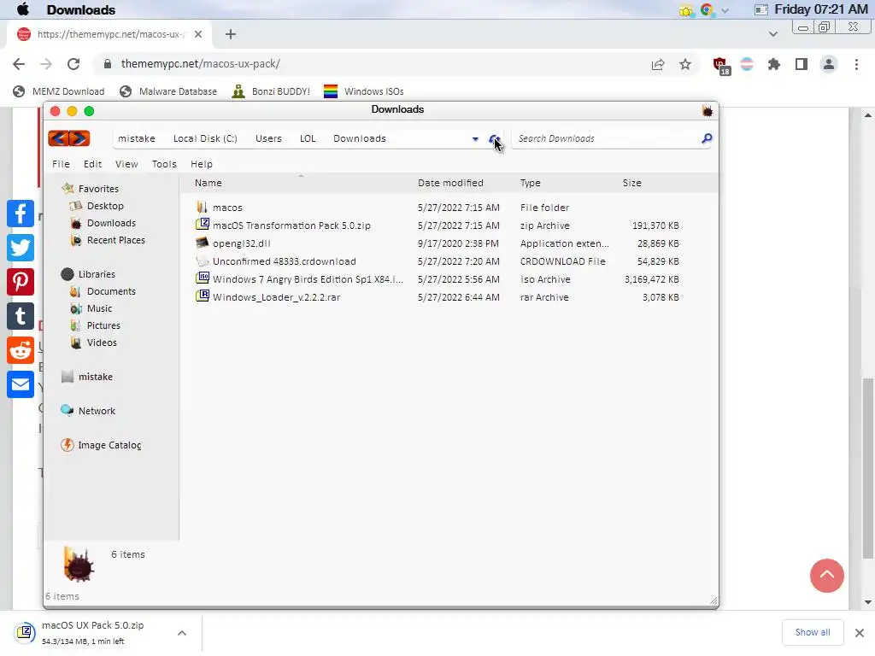Open the View menu in Explorer
Image resolution: width=875 pixels, height=656 pixels.
pyautogui.click(x=126, y=164)
